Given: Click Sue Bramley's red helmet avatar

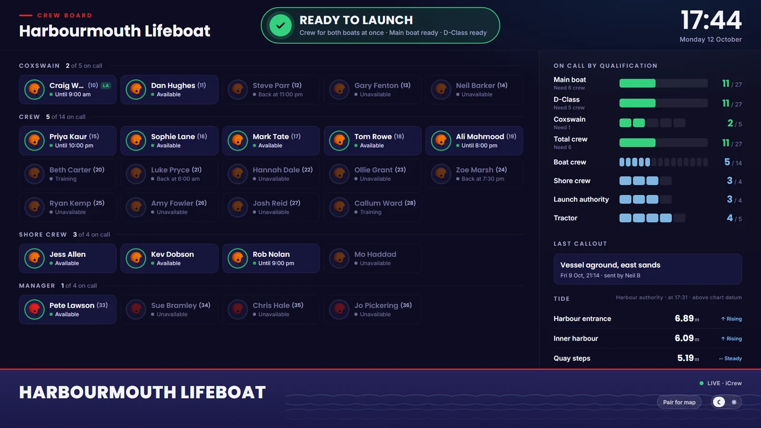Looking at the screenshot, I should [136, 310].
